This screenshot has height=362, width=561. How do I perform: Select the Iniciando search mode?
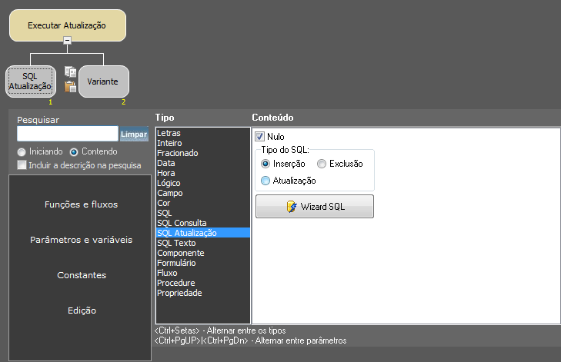coord(22,151)
